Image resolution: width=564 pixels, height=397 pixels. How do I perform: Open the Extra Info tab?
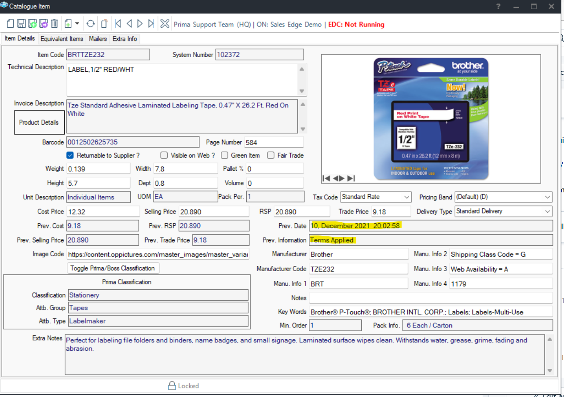point(125,39)
